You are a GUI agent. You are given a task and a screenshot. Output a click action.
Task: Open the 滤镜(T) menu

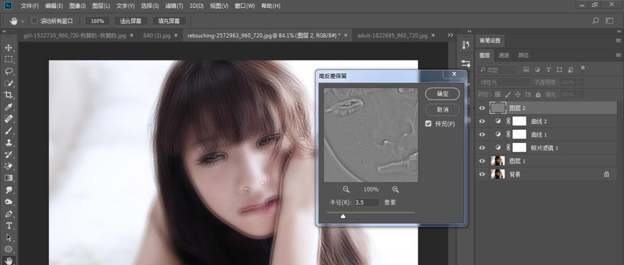tap(174, 6)
